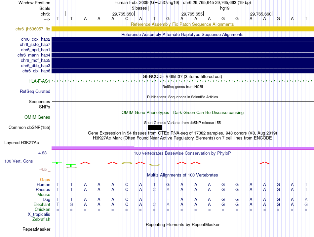Screen dimensions: 314x237
Task: Click the chr6_apd_hap1 haplotype label
Action: [x=36, y=50]
